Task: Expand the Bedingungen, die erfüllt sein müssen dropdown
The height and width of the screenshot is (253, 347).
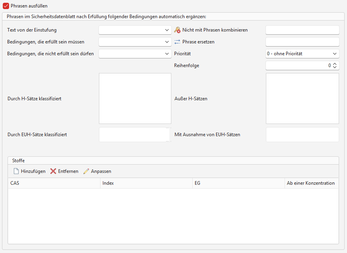Action: point(135,42)
